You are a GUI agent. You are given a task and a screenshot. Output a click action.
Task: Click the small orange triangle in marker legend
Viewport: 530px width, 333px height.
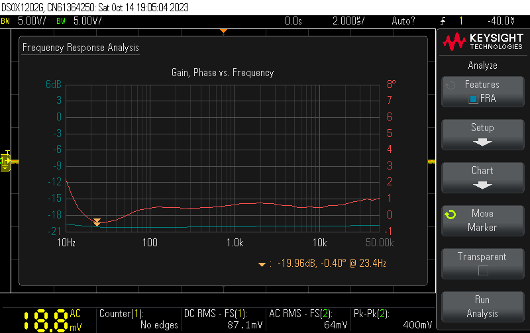(x=262, y=264)
